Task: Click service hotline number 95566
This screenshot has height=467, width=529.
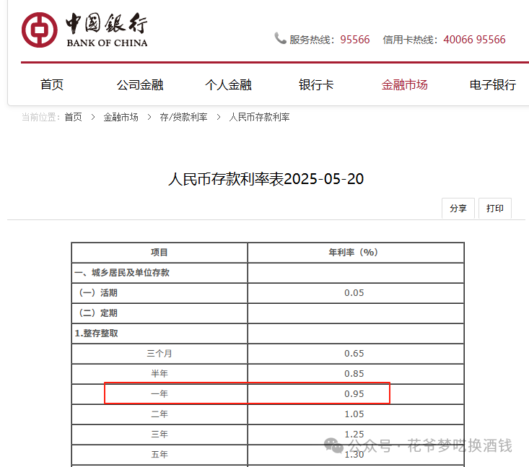Action: coord(355,40)
